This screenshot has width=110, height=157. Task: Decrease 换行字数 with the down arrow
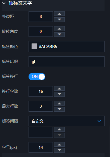pos(59,94)
